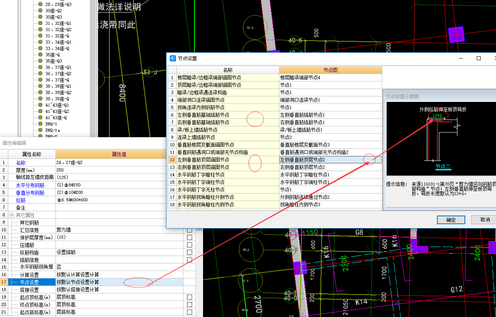Image resolution: width=496 pixels, height=317 pixels.
Task: Select node value 左侧垂直筋顶层节点2
Action: pyautogui.click(x=330, y=160)
